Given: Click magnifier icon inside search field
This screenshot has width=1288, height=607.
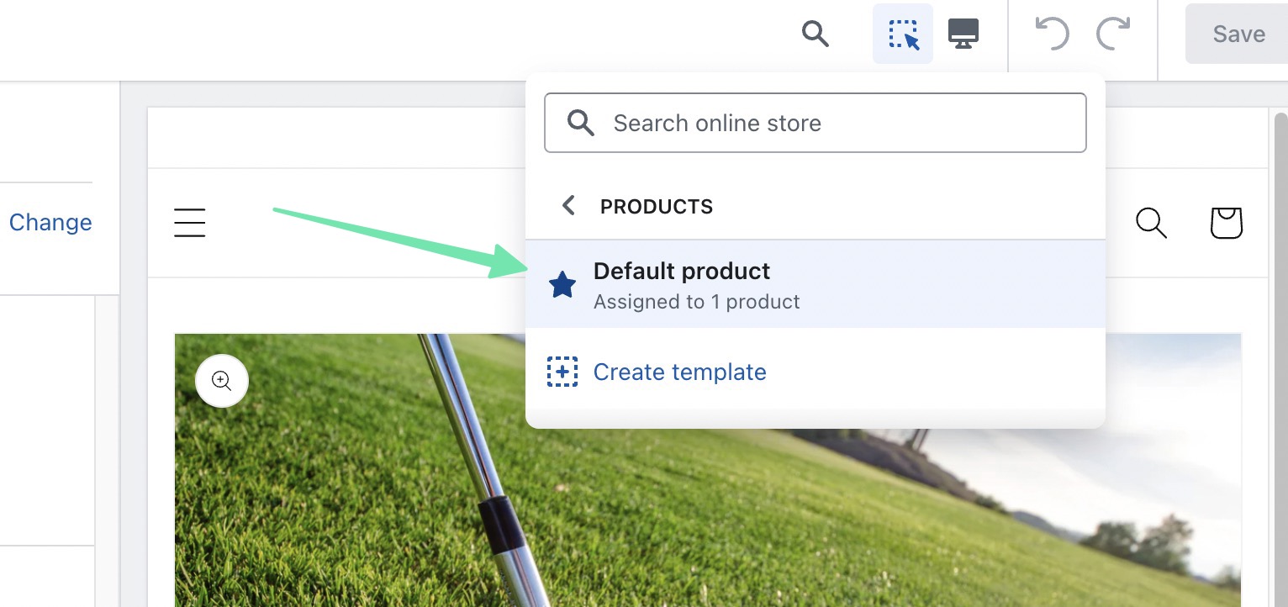Looking at the screenshot, I should 581,123.
